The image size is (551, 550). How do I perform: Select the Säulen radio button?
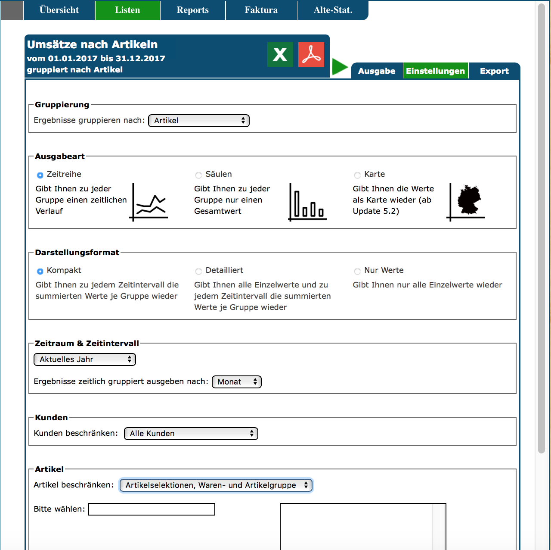[x=198, y=175]
